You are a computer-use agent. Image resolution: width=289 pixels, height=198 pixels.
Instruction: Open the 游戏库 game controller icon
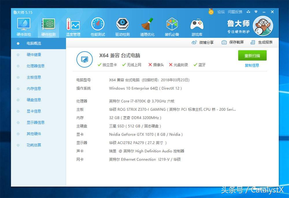pyautogui.click(x=197, y=25)
